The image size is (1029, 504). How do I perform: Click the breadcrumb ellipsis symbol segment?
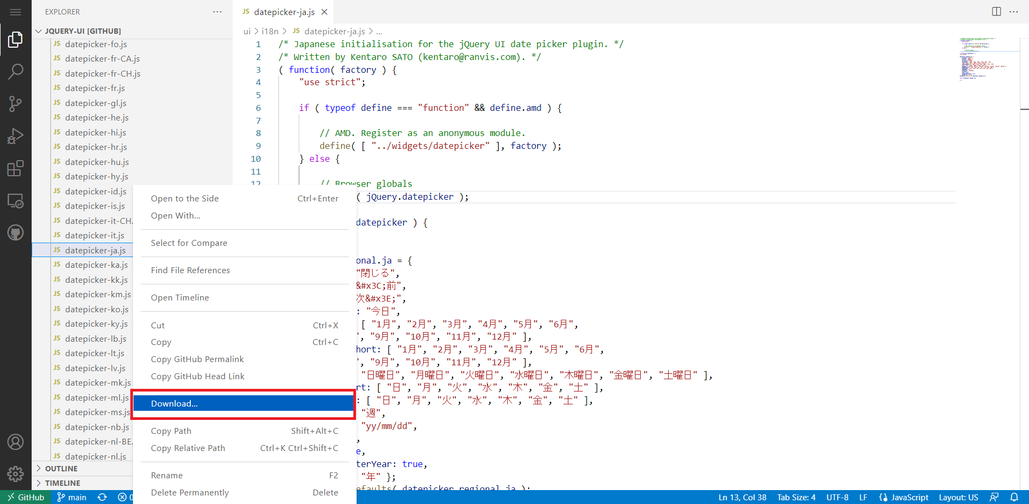[x=379, y=31]
